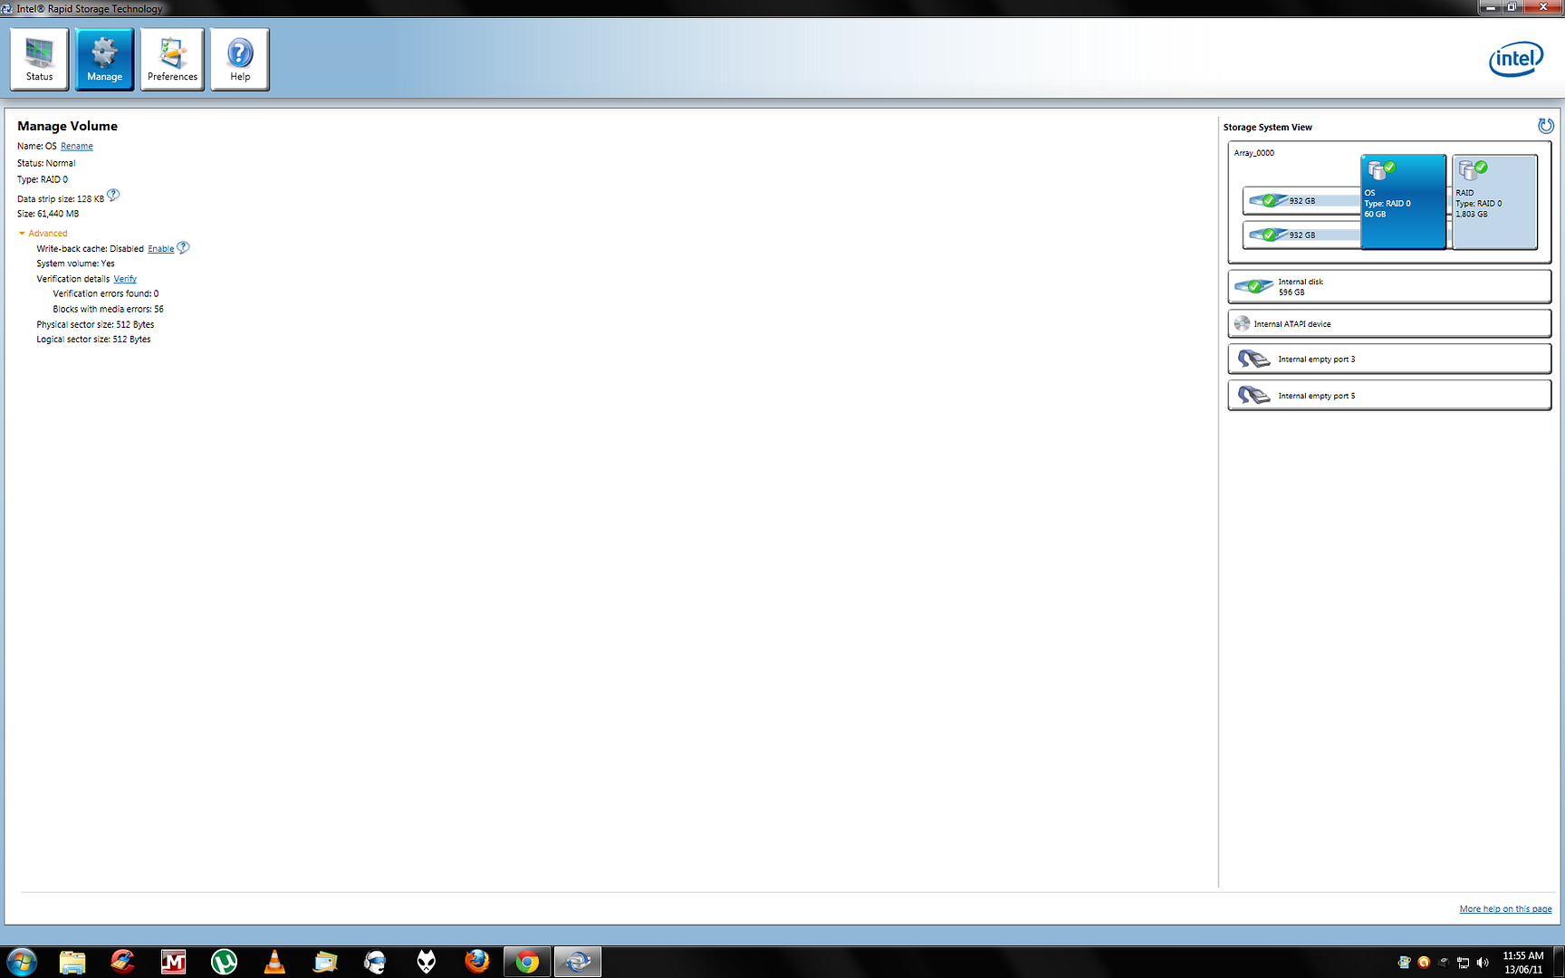This screenshot has width=1565, height=978.
Task: Open the Status tab
Action: tap(40, 59)
